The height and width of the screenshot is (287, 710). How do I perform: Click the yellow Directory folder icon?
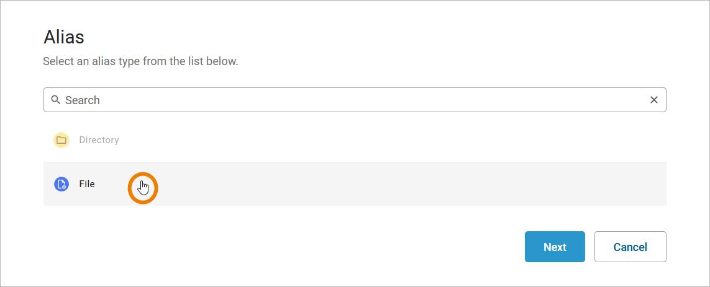[x=61, y=140]
